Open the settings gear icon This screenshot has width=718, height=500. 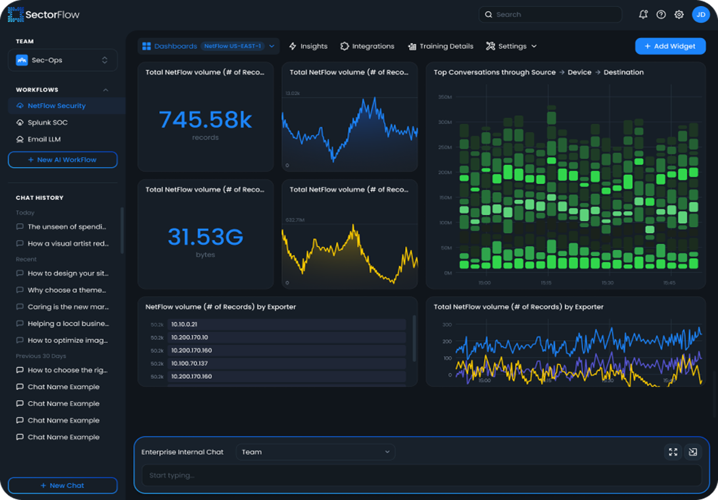[x=679, y=14]
